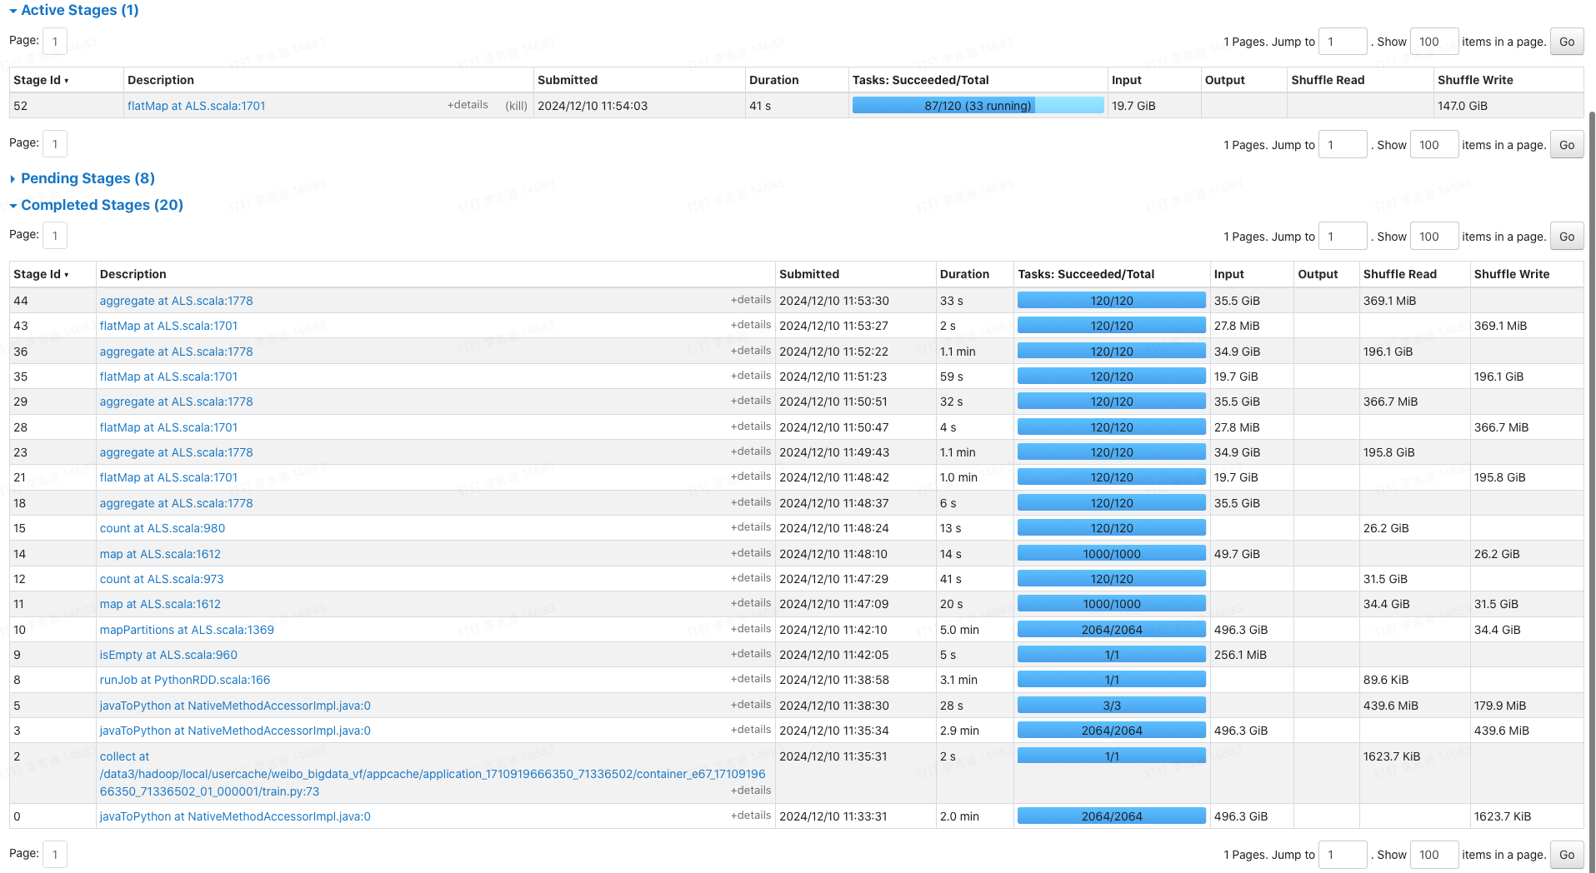Open mapPartitions at ALS.scala:1369 stage
This screenshot has width=1596, height=873.
coord(187,630)
